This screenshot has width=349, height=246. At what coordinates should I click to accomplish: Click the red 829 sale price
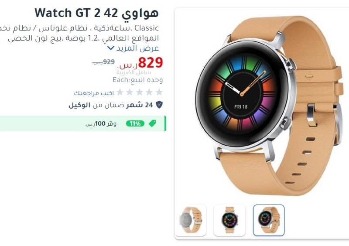pyautogui.click(x=151, y=62)
